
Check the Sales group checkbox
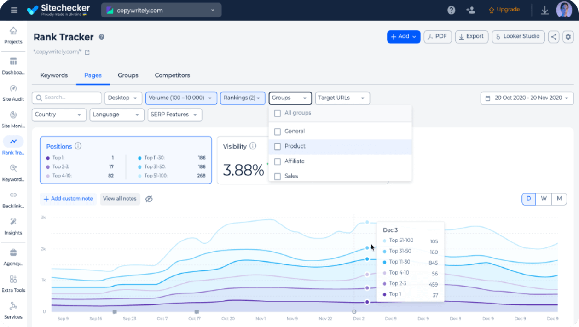click(x=278, y=176)
